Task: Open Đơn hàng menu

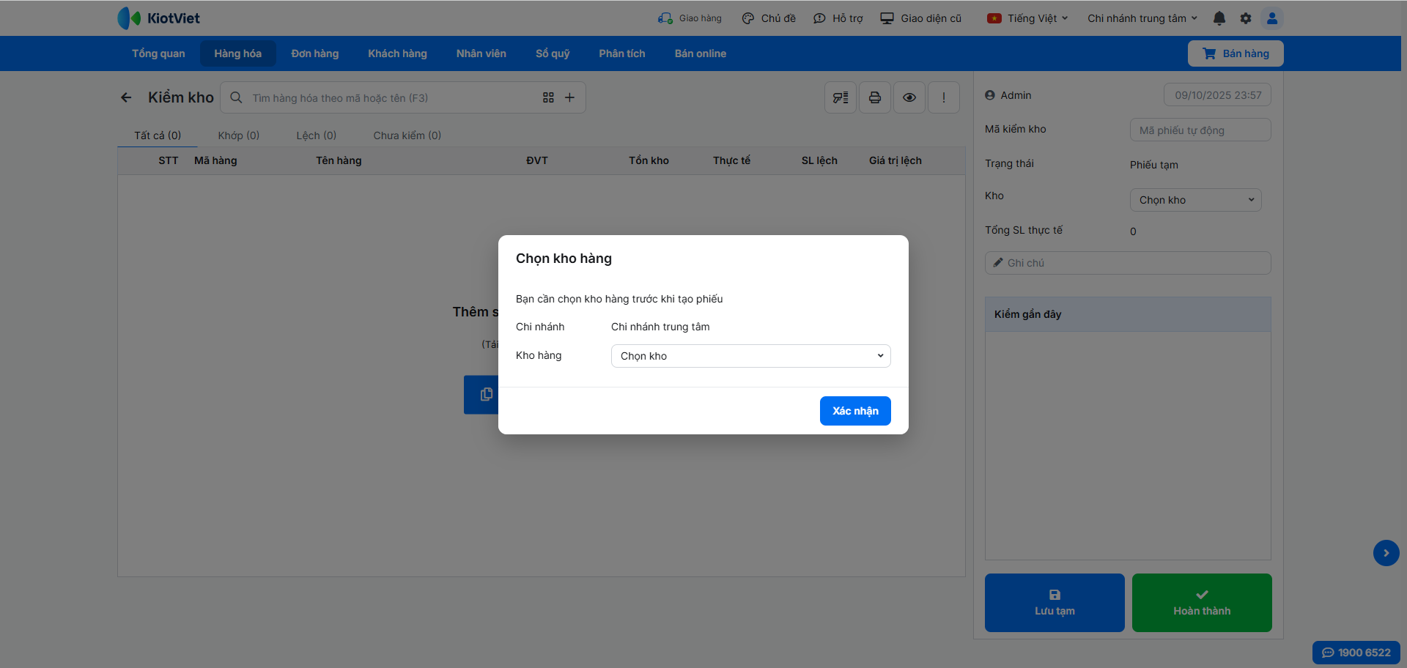Action: [x=315, y=53]
